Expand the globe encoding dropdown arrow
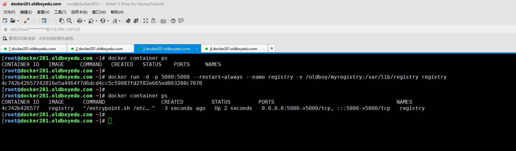Viewport: 516px width, 151px height. [108, 21]
